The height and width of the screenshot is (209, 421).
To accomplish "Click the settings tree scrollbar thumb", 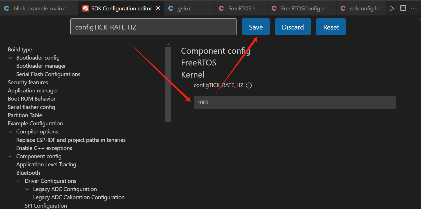I will click(168, 84).
